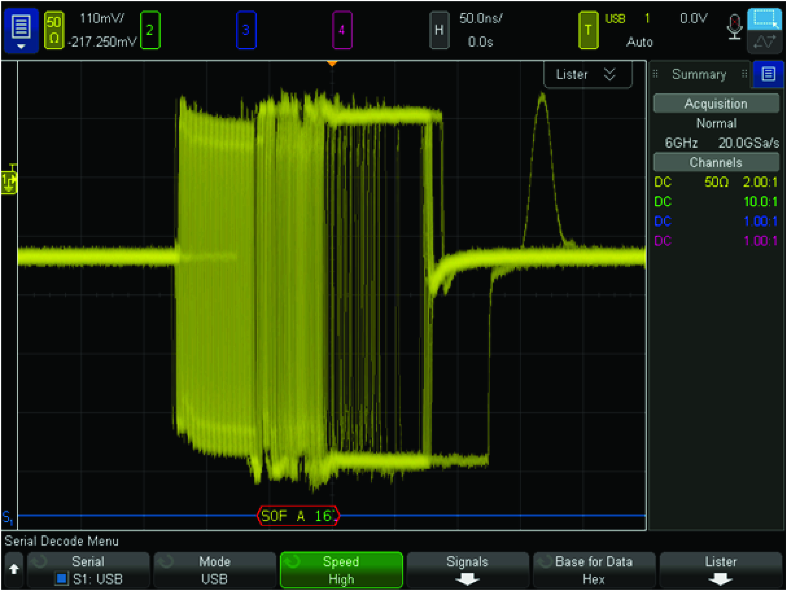This screenshot has height=591, width=787.
Task: Click the waveform draw mode icon
Action: (765, 42)
